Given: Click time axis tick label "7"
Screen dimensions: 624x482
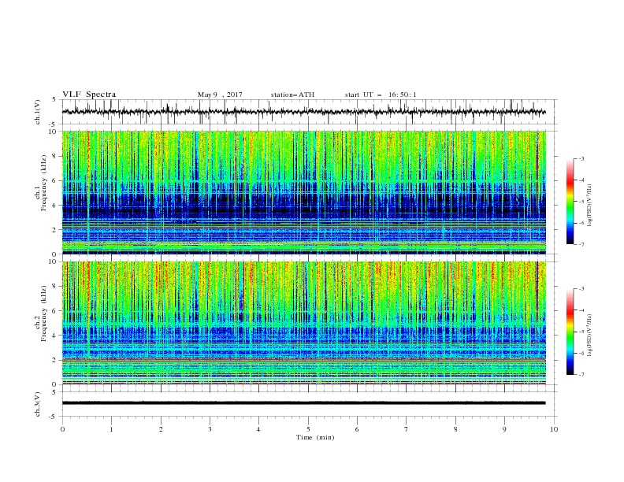Looking at the screenshot, I should [407, 429].
